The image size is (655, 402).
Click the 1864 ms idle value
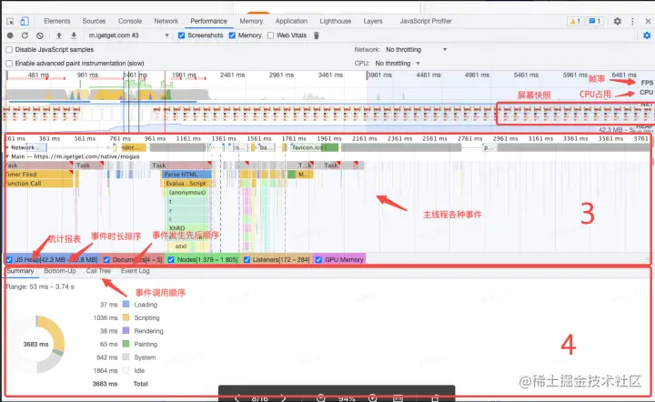(x=106, y=371)
